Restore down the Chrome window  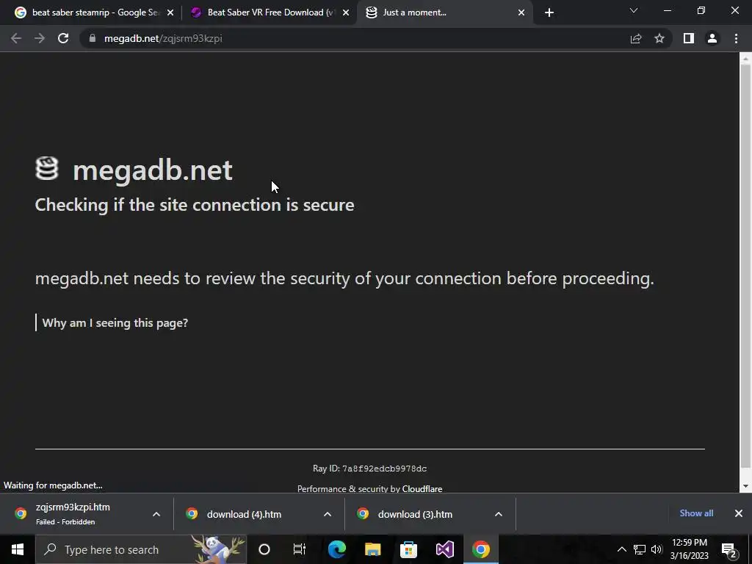[x=701, y=10]
